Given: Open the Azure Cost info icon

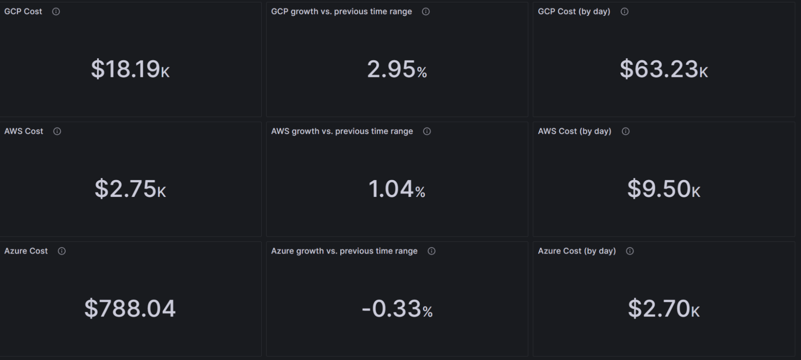Looking at the screenshot, I should click(x=61, y=251).
